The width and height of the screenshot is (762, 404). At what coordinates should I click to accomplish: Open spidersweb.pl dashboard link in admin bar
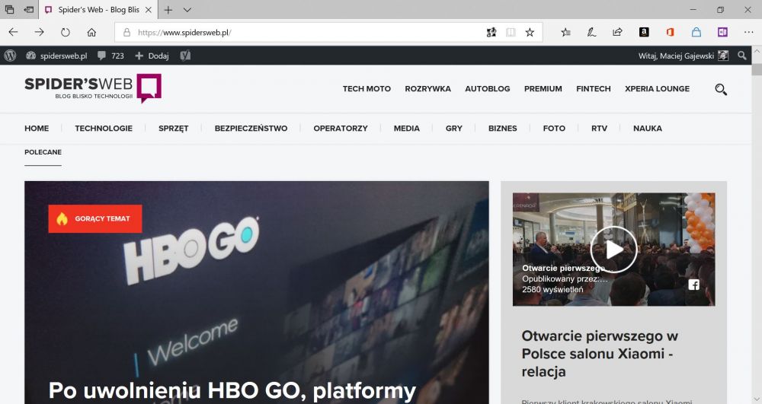click(x=57, y=56)
